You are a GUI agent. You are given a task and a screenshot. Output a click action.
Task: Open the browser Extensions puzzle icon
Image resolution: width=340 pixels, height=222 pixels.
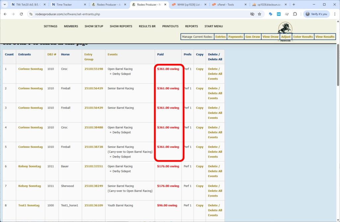(295, 14)
